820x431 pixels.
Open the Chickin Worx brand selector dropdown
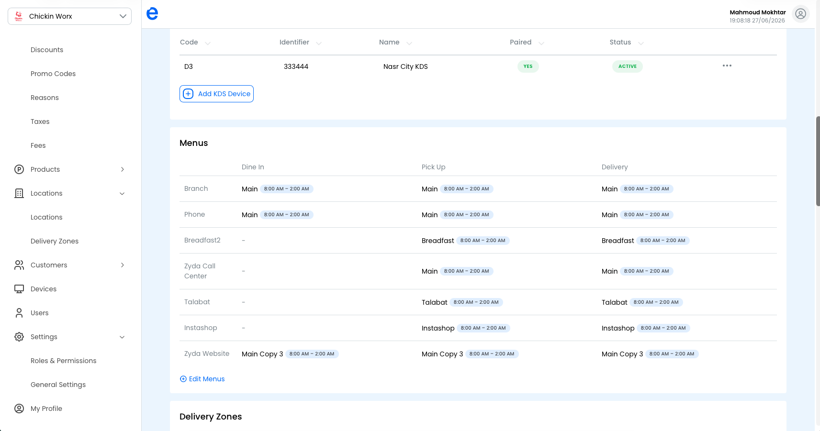pos(69,16)
